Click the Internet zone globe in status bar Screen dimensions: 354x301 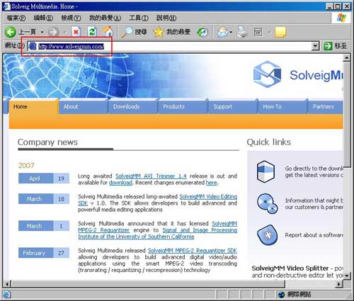point(282,295)
